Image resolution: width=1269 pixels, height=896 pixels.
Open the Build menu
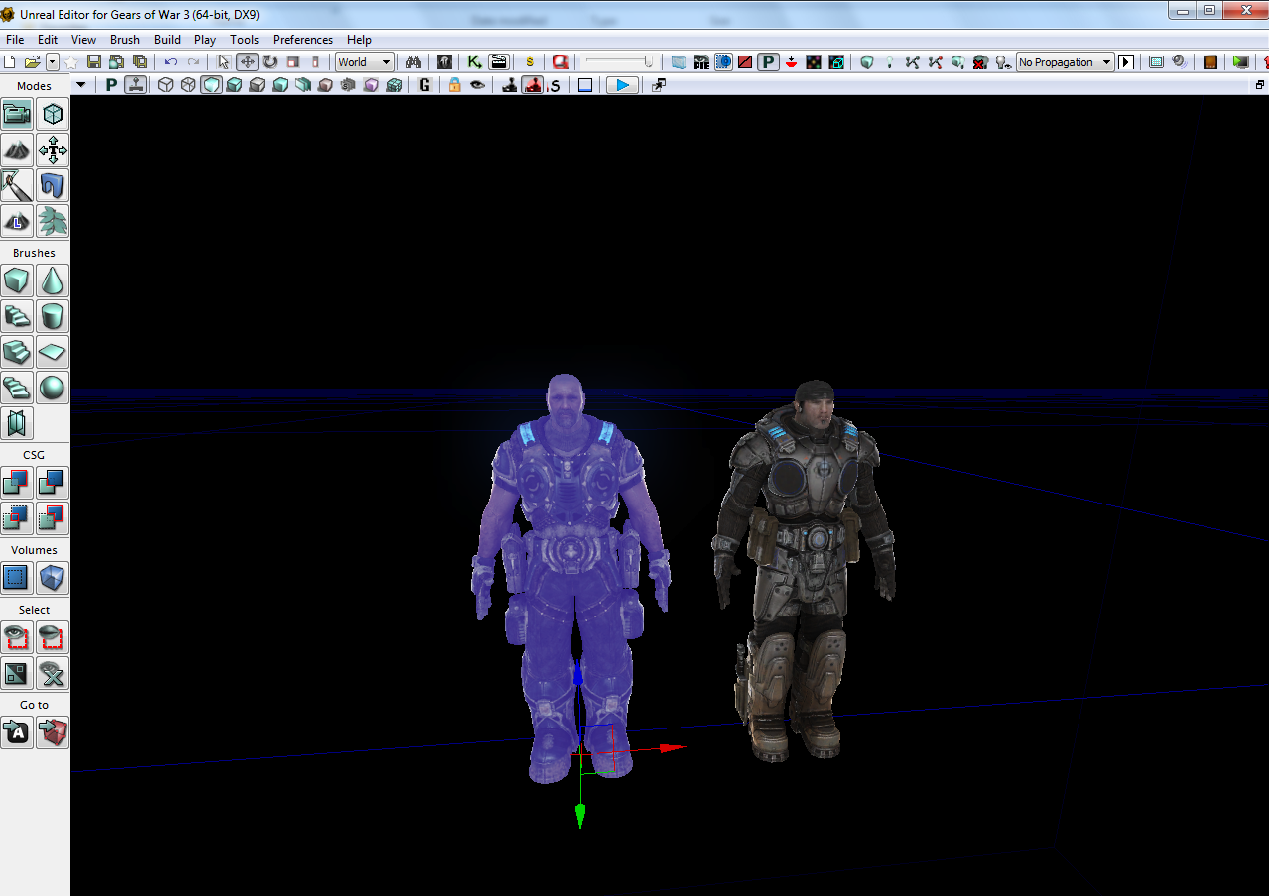pos(167,40)
